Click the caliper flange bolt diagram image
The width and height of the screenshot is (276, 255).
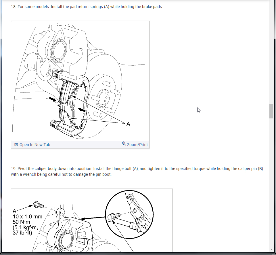(x=92, y=220)
